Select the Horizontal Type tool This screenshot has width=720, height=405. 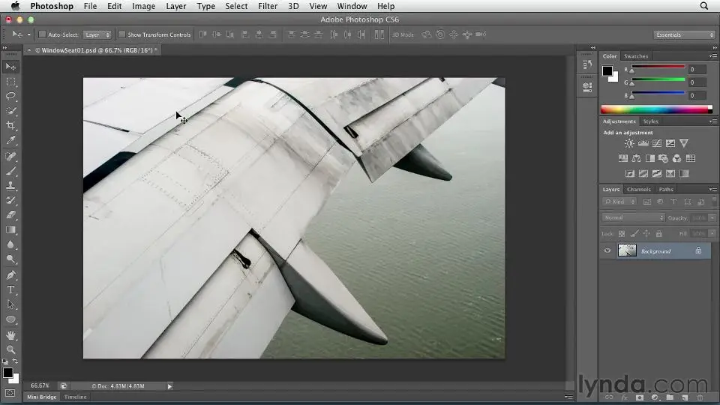(11, 289)
